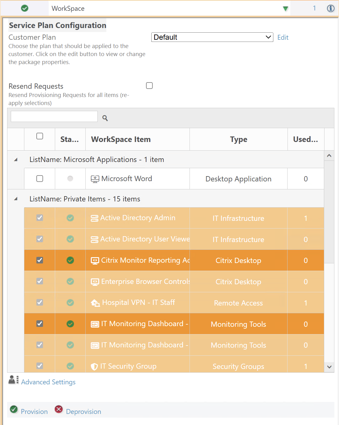Click the WorkSpace info icon
339x425 pixels.
[330, 8]
